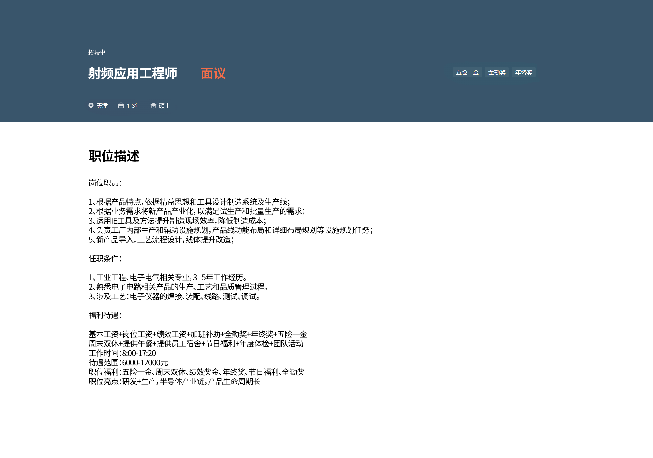Click the 职位福利 line

[197, 372]
